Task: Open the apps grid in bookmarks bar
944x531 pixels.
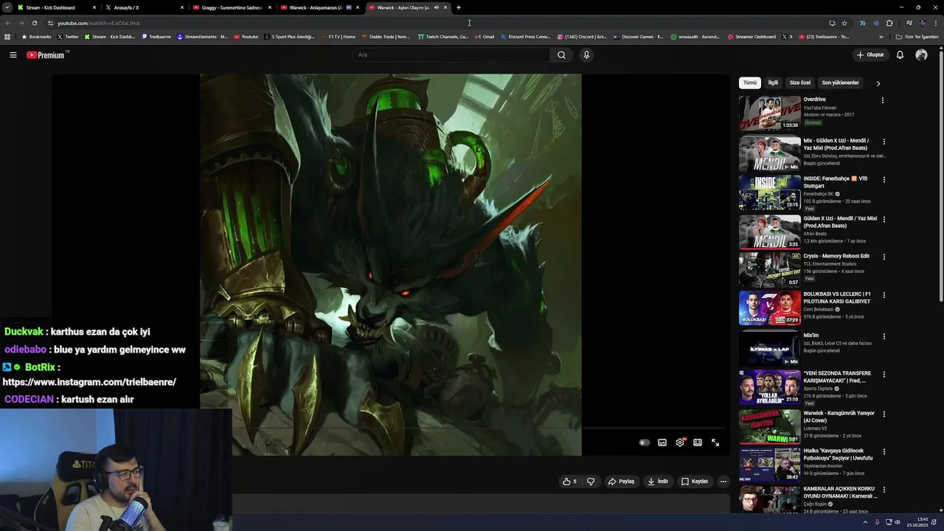Action: pyautogui.click(x=7, y=37)
